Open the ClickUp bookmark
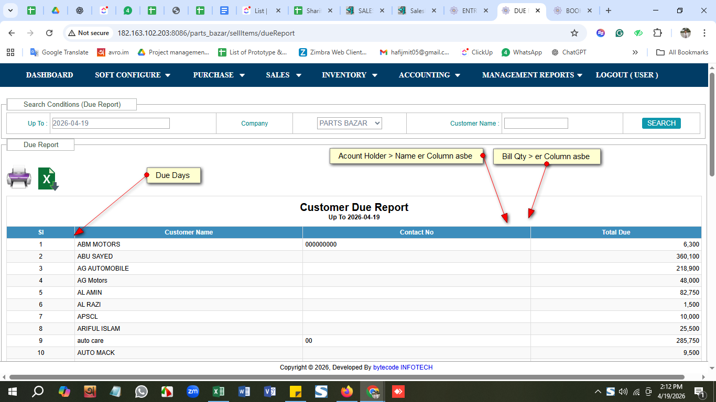 (477, 52)
